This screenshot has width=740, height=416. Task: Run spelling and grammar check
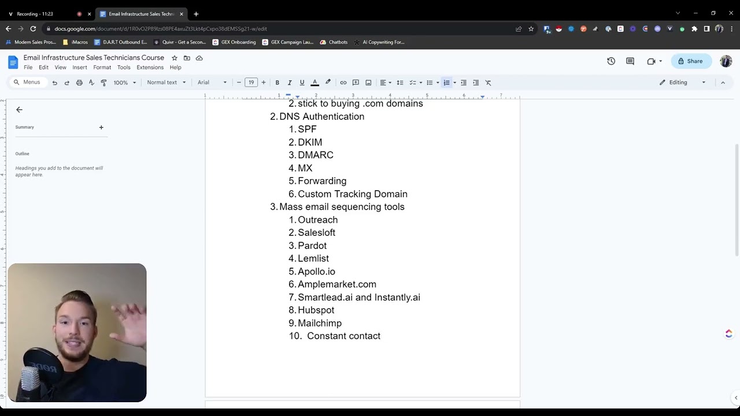pyautogui.click(x=91, y=83)
